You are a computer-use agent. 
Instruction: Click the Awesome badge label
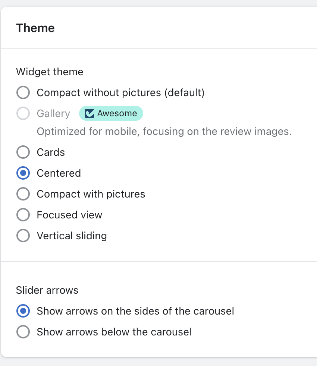tap(117, 113)
